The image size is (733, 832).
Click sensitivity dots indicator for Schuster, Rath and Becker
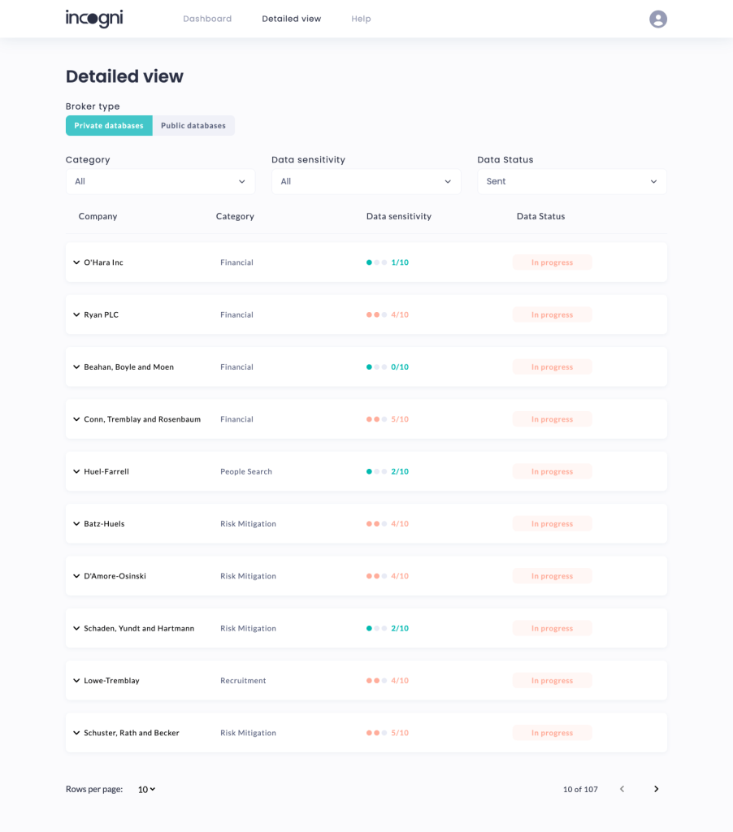(x=376, y=733)
